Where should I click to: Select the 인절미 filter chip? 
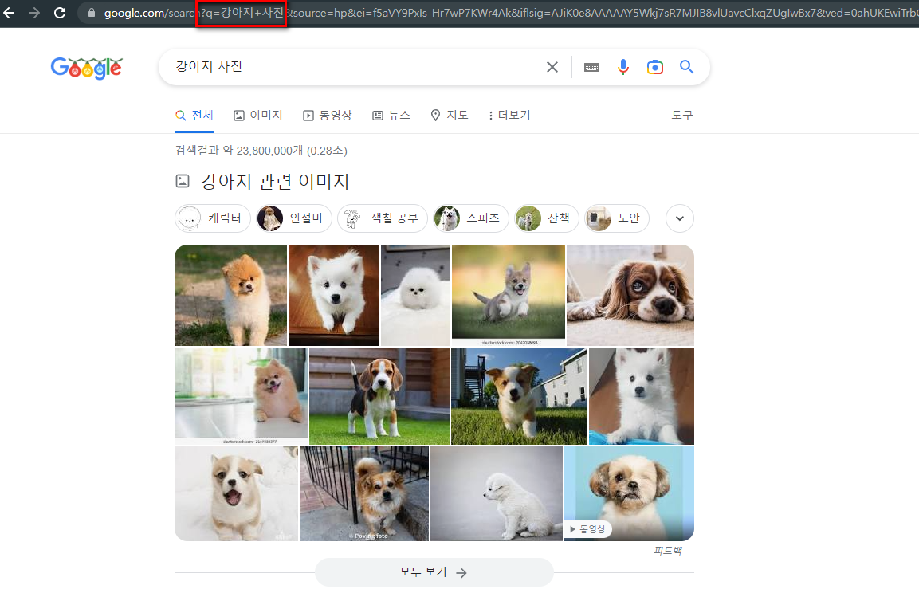pos(293,218)
